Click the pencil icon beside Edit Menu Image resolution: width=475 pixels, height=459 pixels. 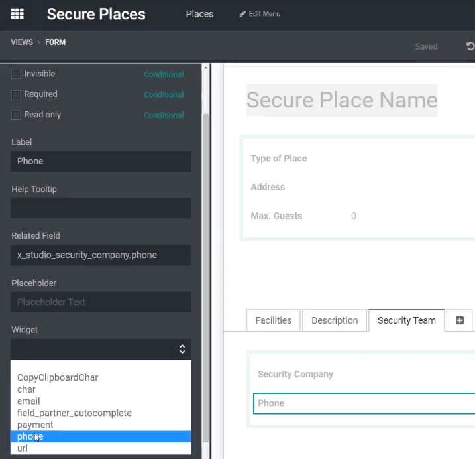[242, 14]
